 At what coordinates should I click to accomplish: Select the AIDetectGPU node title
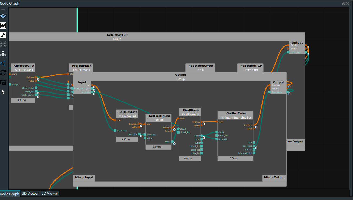[x=23, y=66]
